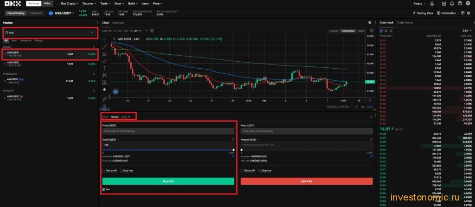Switch chart to Depth view
Image resolution: width=475 pixels, height=207 pixels.
click(361, 31)
